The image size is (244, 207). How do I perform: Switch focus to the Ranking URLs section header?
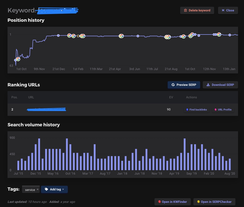coord(24,85)
